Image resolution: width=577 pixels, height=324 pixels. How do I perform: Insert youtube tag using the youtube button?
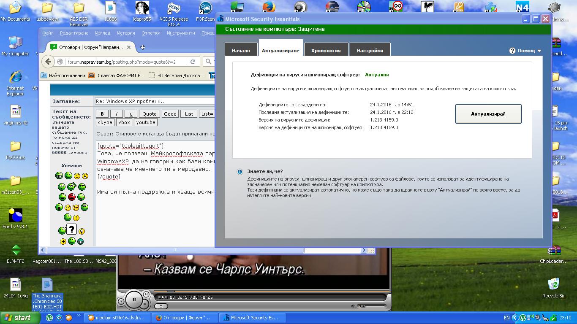[145, 122]
